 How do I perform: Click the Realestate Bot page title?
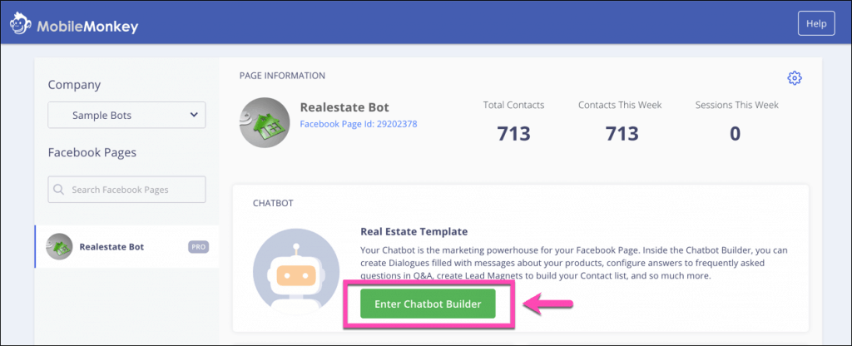(x=344, y=107)
